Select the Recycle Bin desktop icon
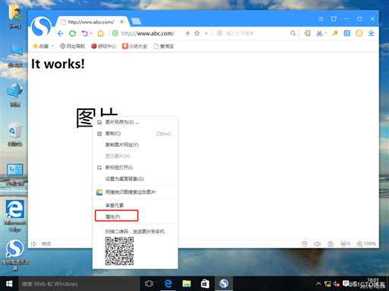The width and height of the screenshot is (389, 291). (15, 134)
